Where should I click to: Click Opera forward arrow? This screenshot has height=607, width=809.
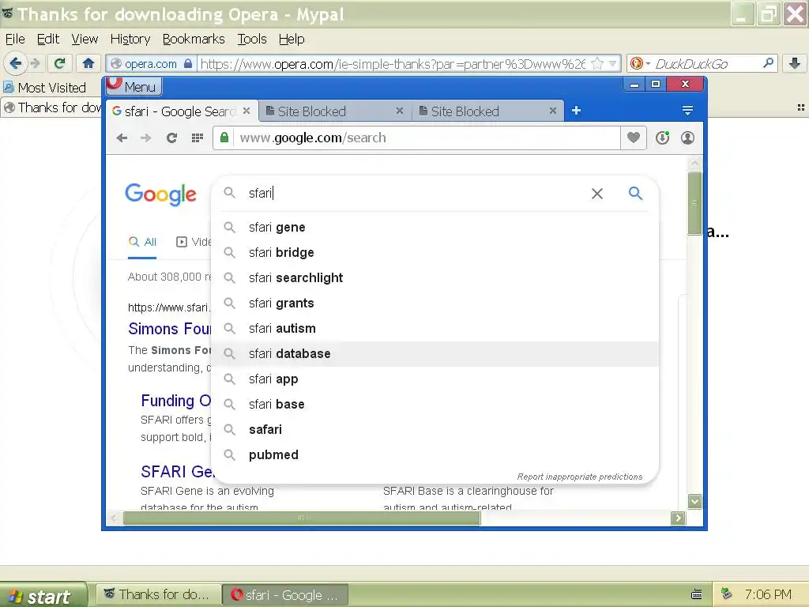coord(146,138)
